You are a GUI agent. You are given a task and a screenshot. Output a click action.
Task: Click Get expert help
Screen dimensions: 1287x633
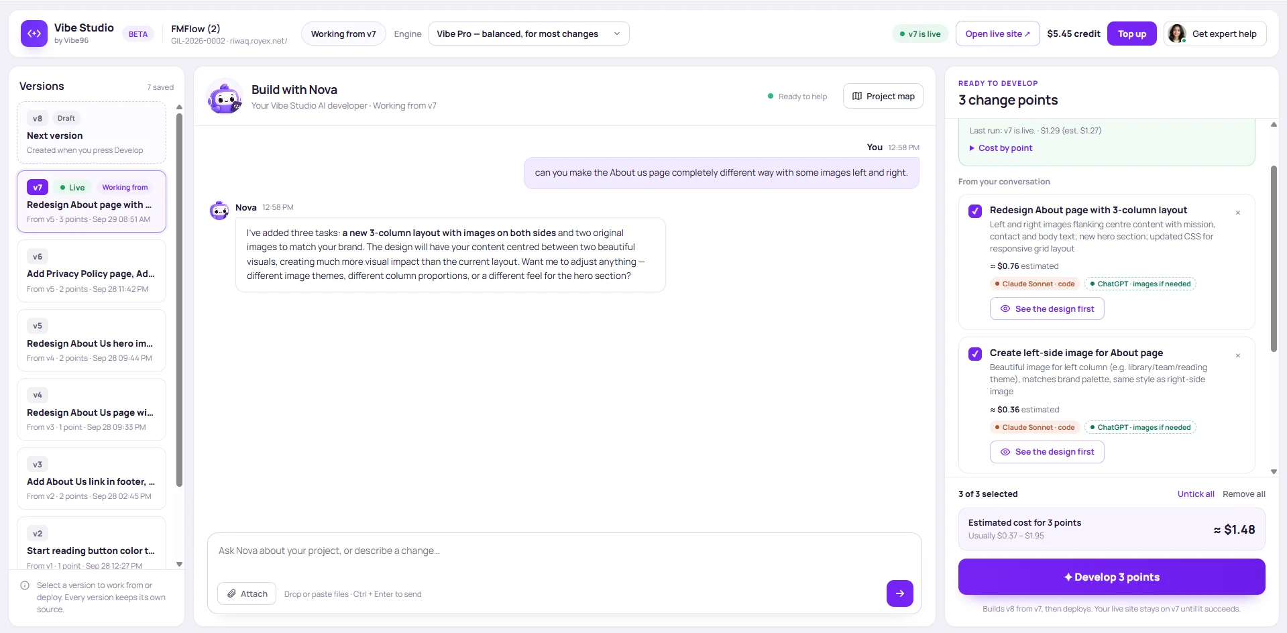coord(1215,34)
